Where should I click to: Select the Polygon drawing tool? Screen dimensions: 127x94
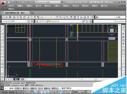click(x=2, y=37)
